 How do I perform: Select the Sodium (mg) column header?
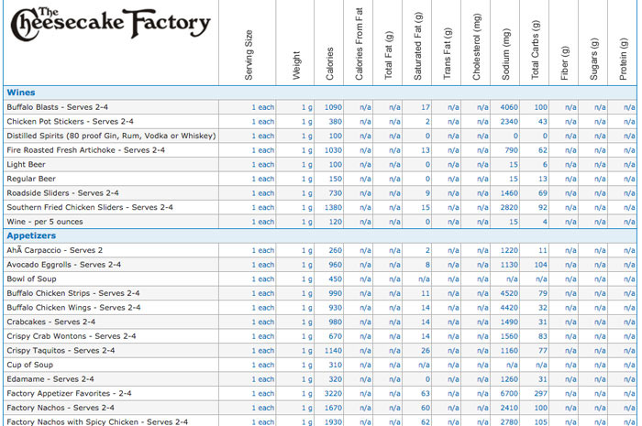[506, 55]
